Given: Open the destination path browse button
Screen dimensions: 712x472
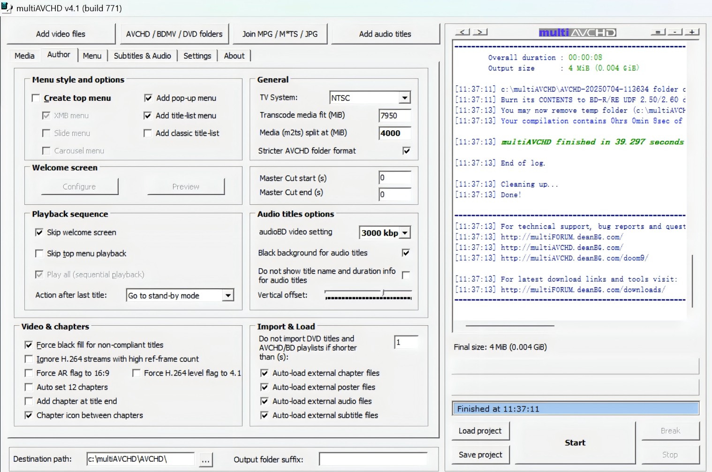Looking at the screenshot, I should point(205,460).
